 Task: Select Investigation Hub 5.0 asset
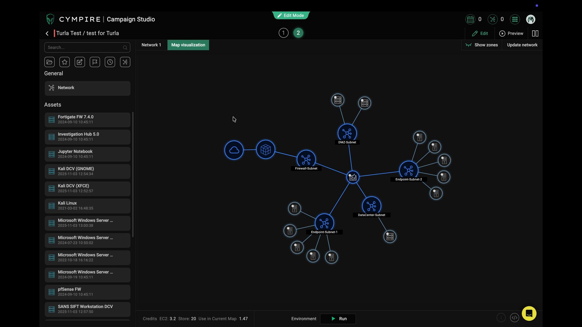pyautogui.click(x=88, y=137)
